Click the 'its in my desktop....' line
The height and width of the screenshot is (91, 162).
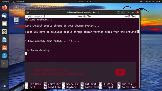coord(40,50)
